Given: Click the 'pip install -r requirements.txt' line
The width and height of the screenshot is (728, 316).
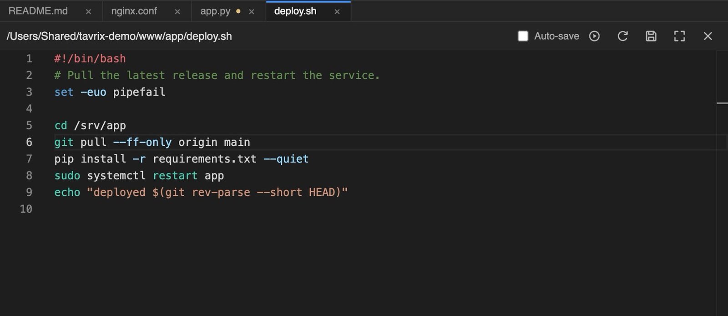Looking at the screenshot, I should point(181,159).
